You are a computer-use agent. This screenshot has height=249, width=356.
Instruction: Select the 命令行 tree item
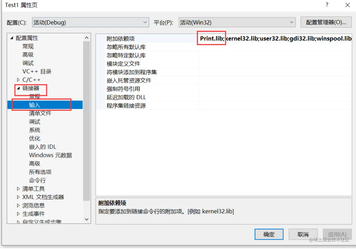[37, 180]
